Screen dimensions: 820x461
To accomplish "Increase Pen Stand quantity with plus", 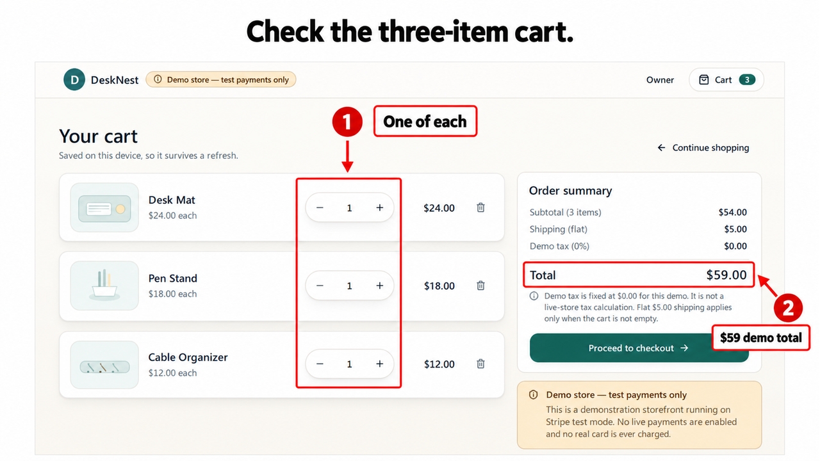I will (x=379, y=286).
